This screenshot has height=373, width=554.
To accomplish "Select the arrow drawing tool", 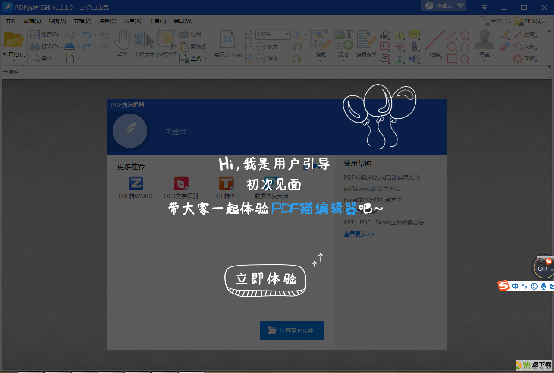I will (452, 34).
